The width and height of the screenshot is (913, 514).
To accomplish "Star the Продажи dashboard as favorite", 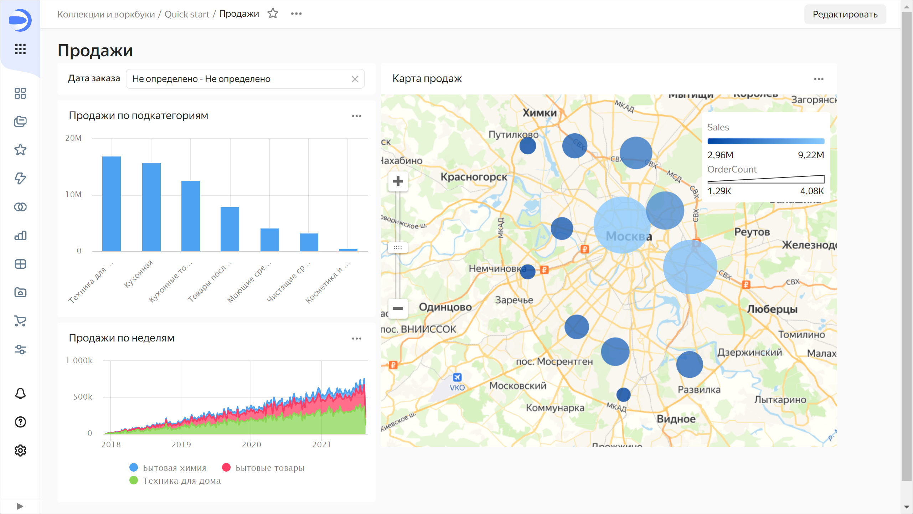I will [x=273, y=14].
